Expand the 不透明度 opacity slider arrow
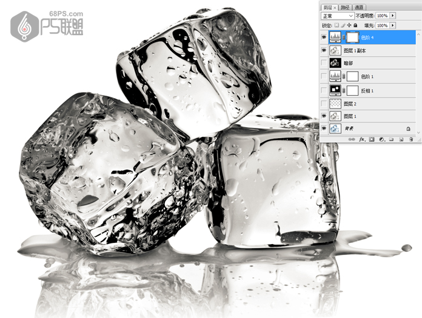The width and height of the screenshot is (422, 318). 393,15
